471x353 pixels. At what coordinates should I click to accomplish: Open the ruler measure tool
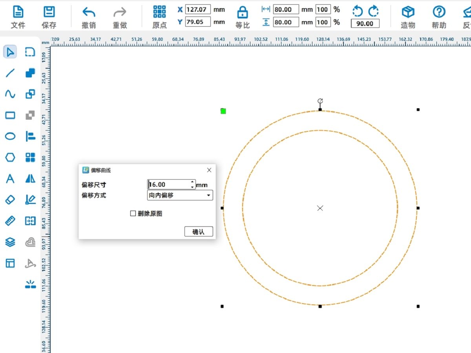point(10,221)
